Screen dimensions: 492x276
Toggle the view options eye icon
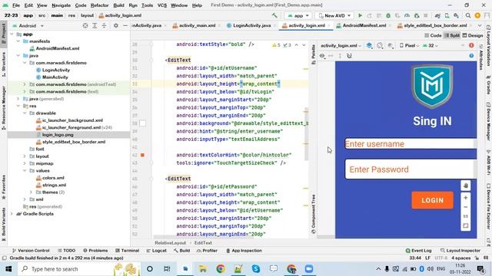pyautogui.click(x=322, y=56)
